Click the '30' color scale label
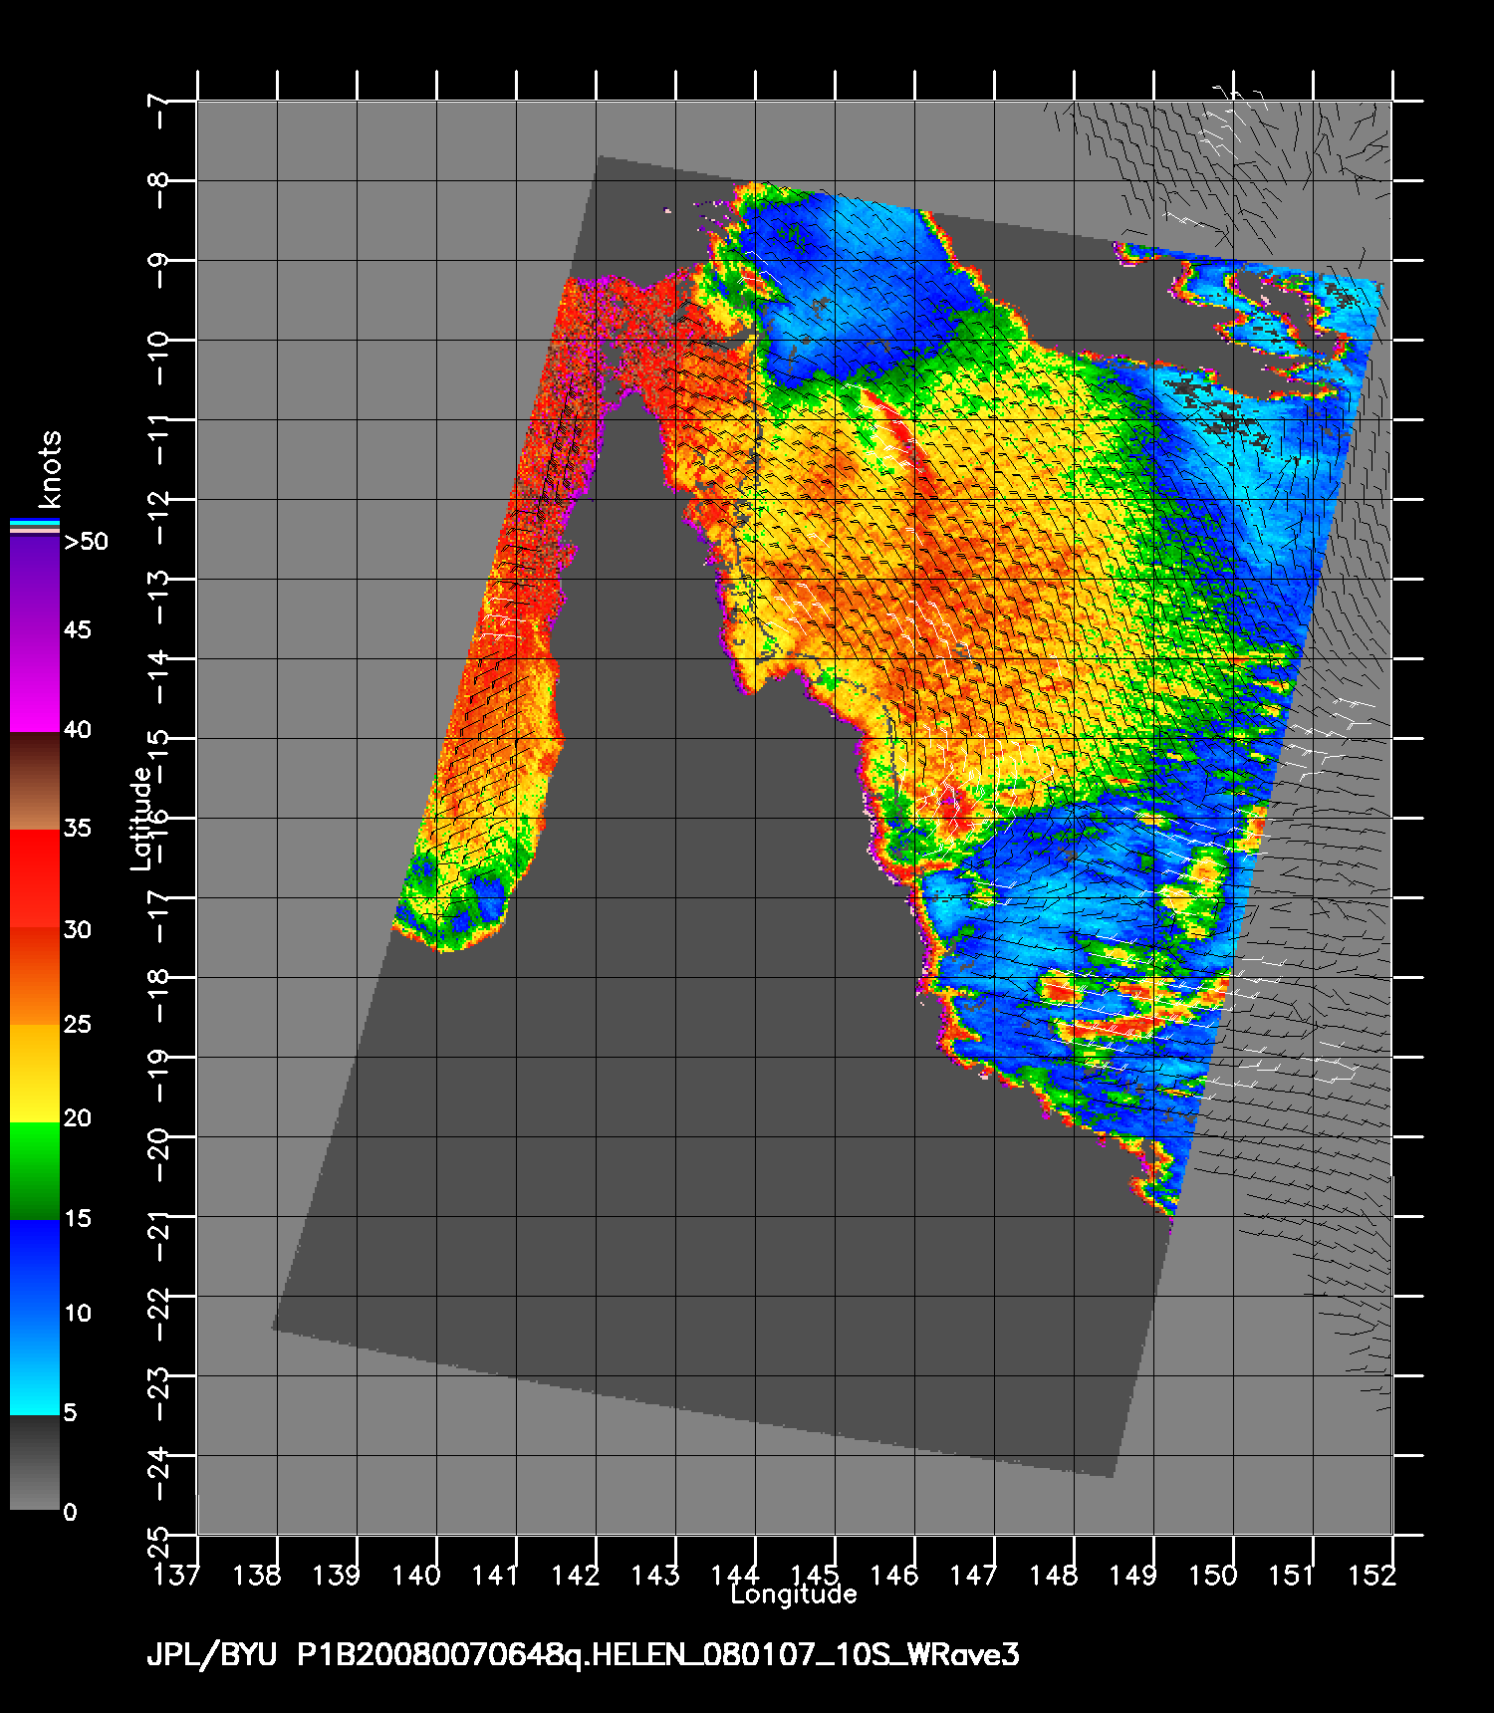 (78, 929)
